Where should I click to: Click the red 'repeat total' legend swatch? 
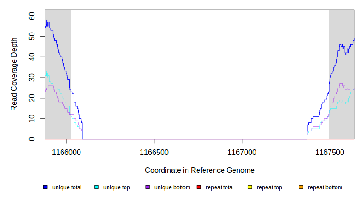pos(199,187)
